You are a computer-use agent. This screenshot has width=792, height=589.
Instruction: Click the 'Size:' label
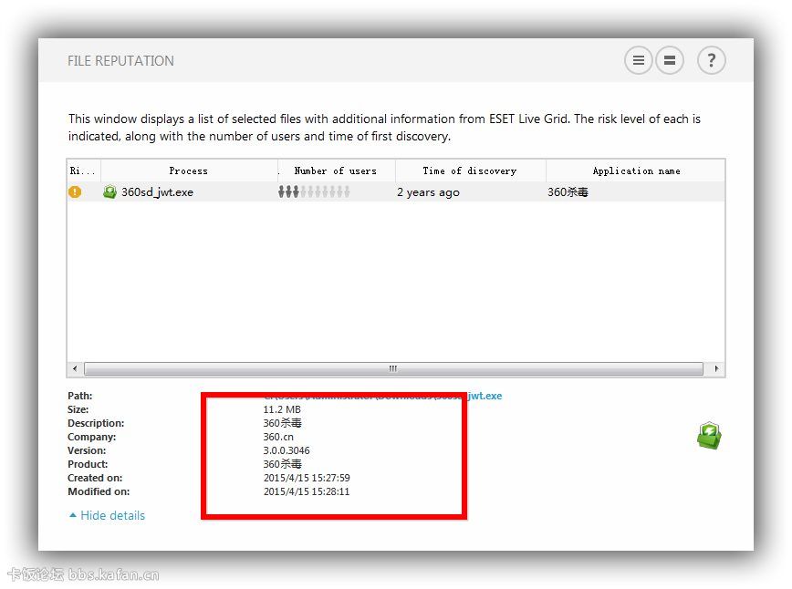click(78, 409)
